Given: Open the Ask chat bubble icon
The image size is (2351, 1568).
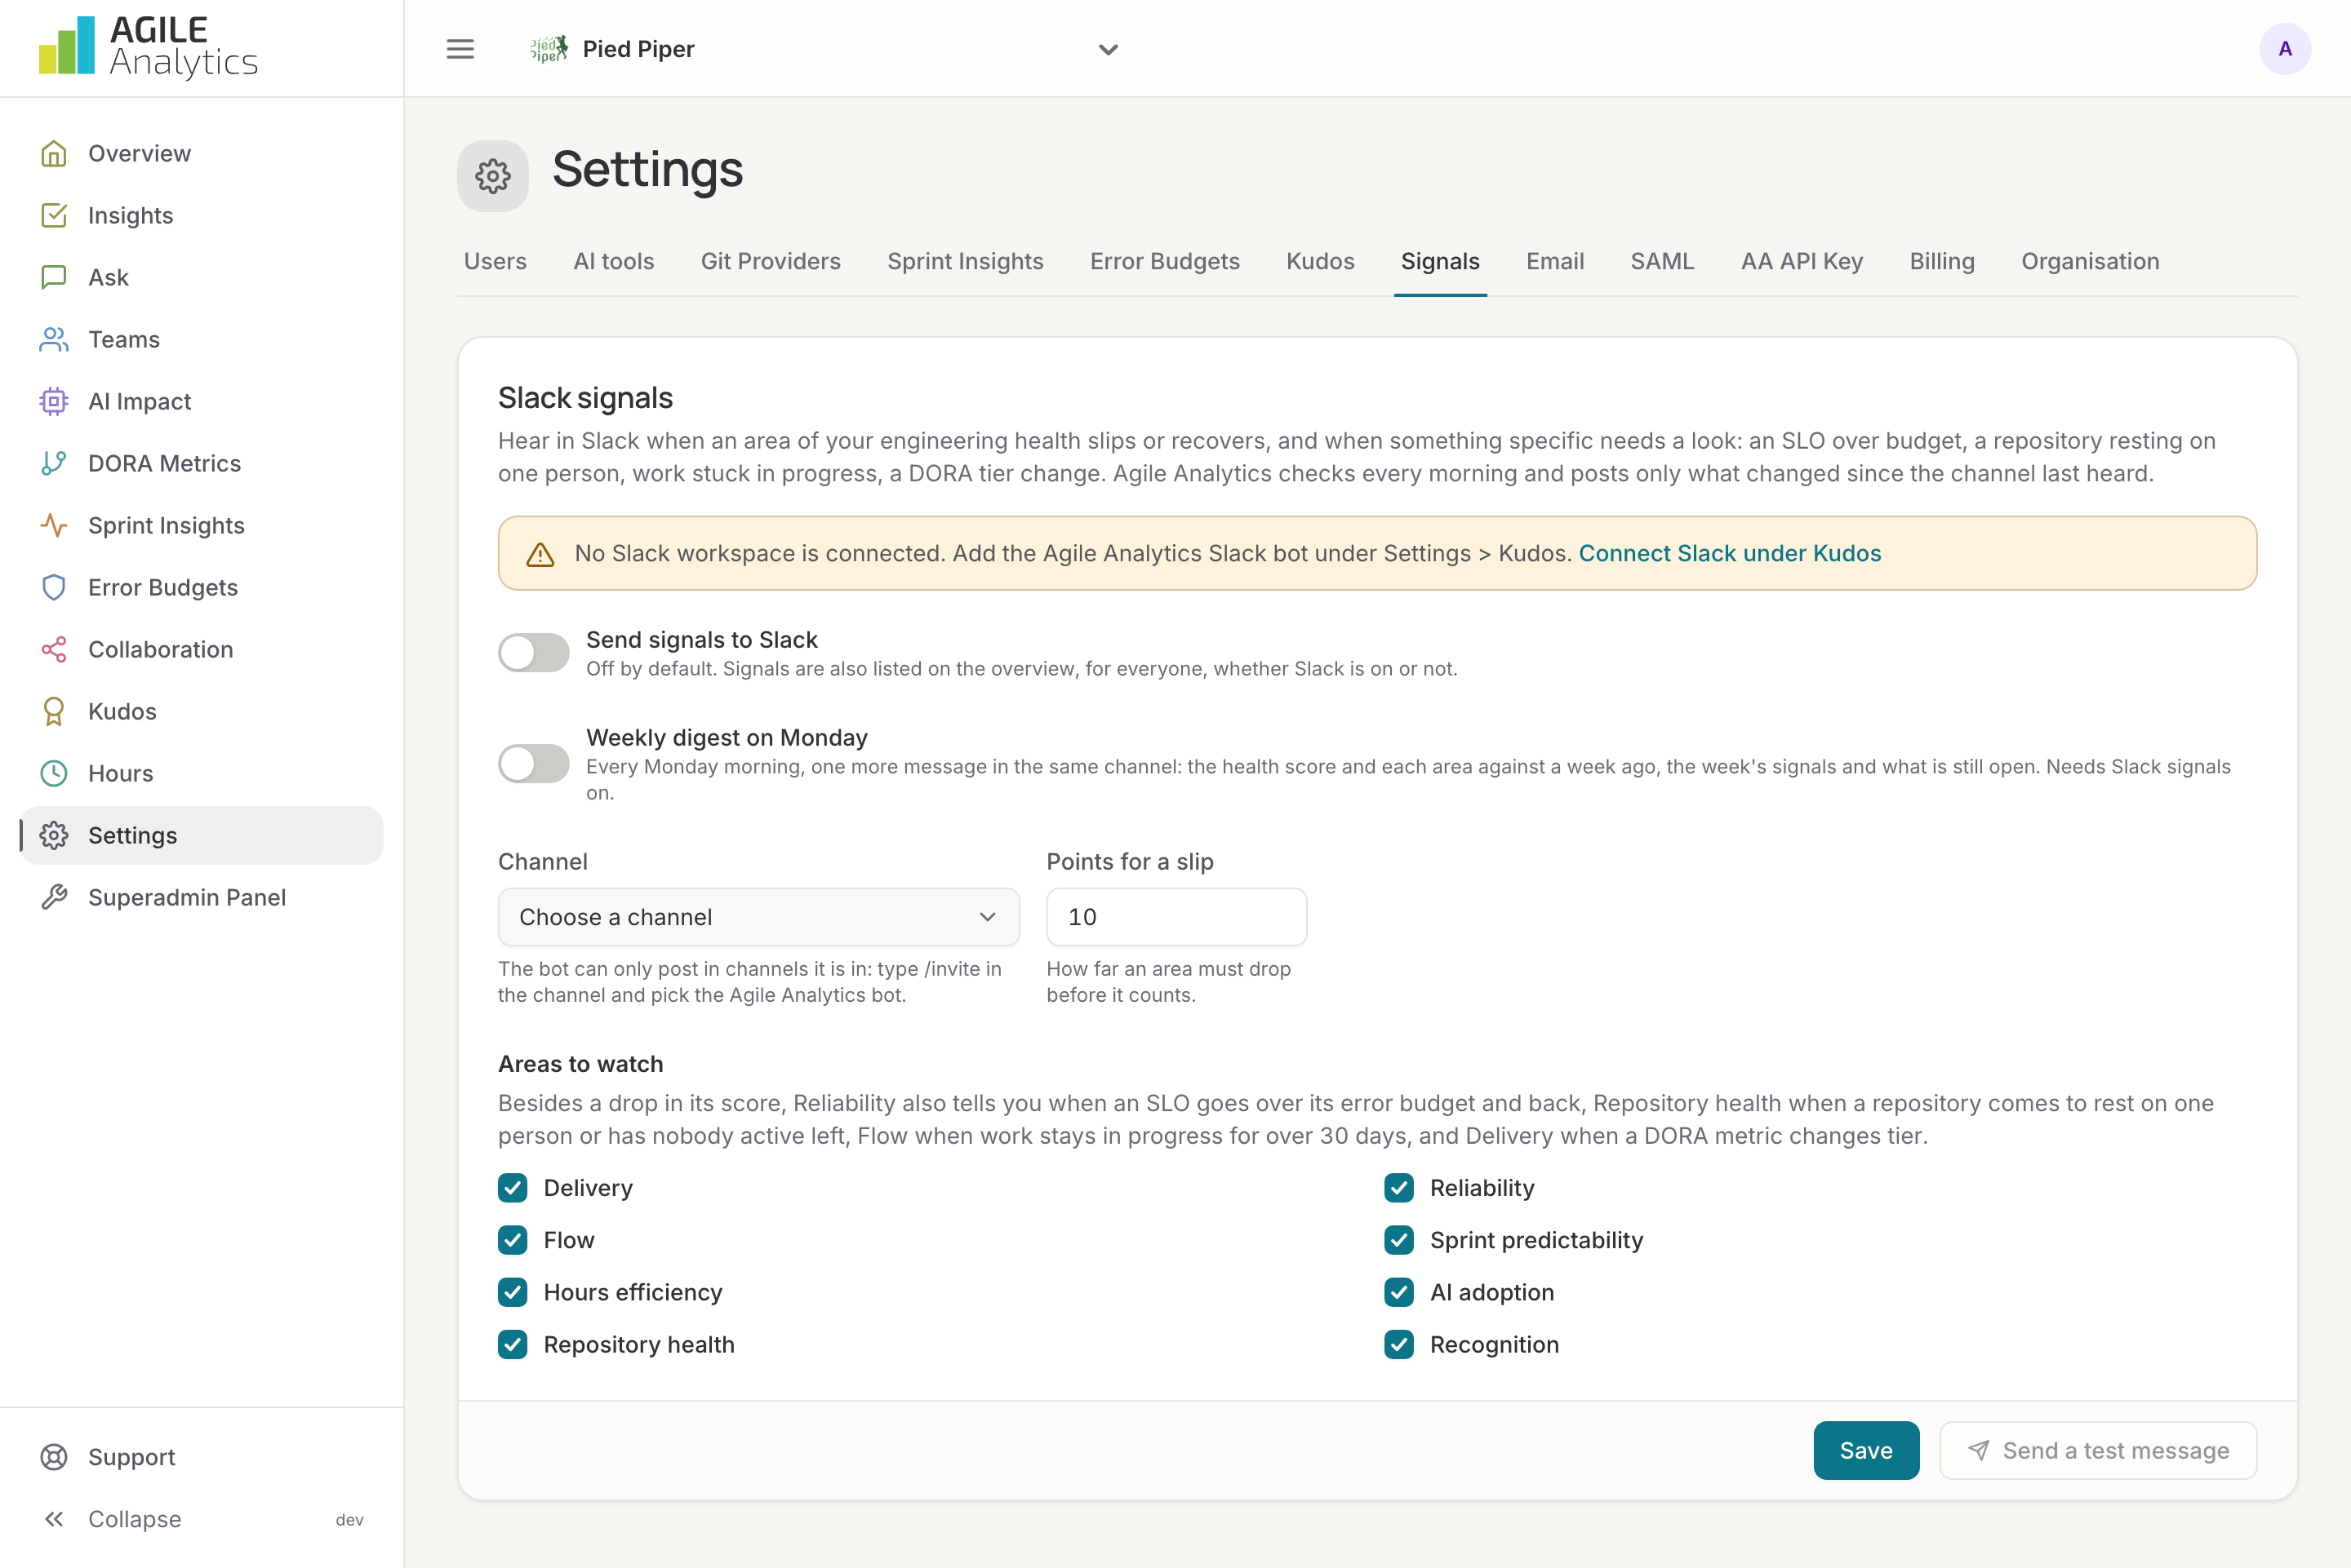Looking at the screenshot, I should pyautogui.click(x=54, y=277).
